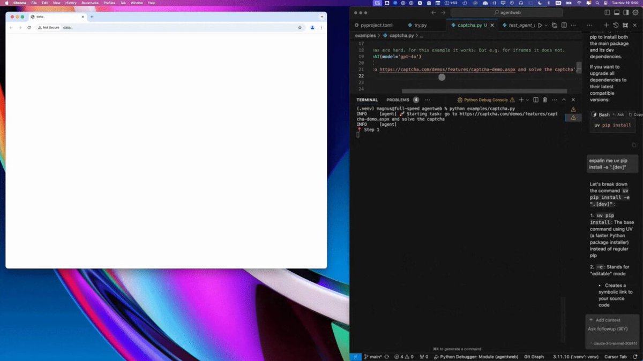Switch to PROBLEMS panel tab
This screenshot has width=643, height=361.
[398, 99]
